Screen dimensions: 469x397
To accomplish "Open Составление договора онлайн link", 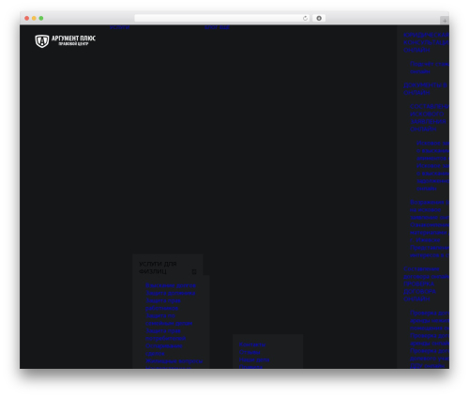I will click(426, 273).
